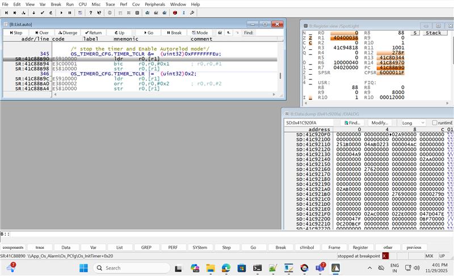Open Windows Start menu
Screen dimensions: 454x276
tap(83, 268)
